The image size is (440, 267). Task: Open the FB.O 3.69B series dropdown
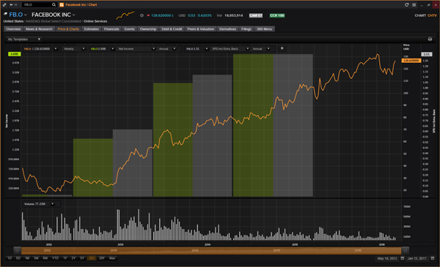[112, 49]
